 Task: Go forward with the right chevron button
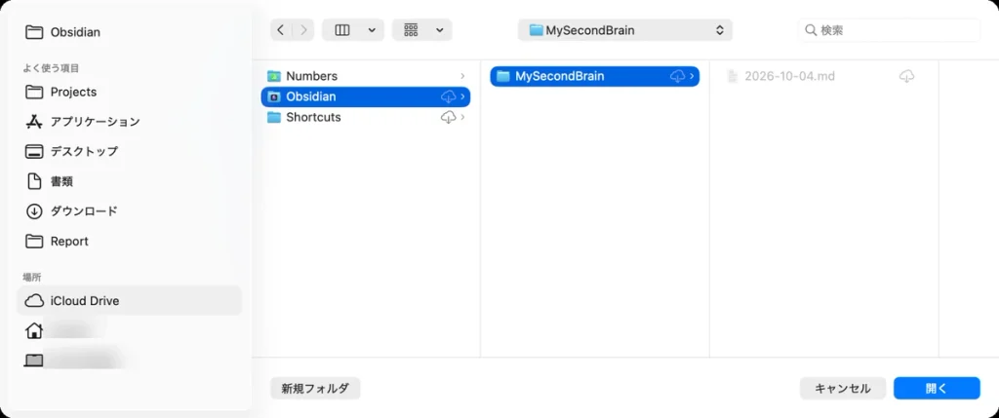tap(303, 30)
